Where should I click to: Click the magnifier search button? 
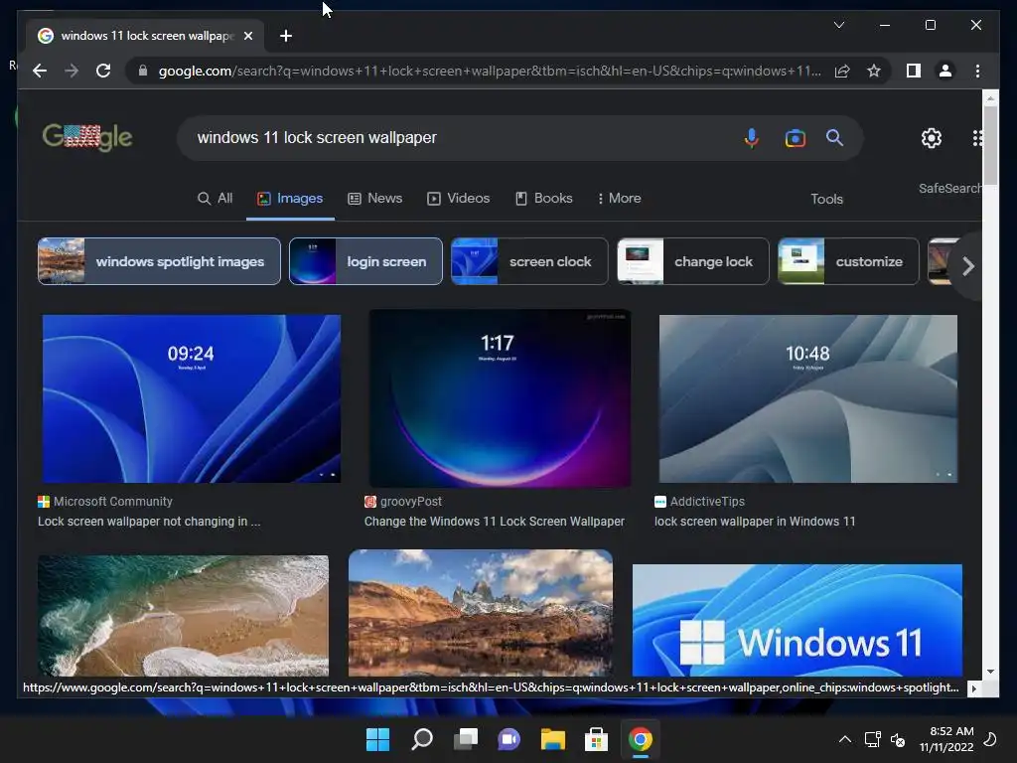coord(834,137)
